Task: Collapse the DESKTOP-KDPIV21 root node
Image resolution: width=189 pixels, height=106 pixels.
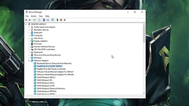Action: click(26, 24)
